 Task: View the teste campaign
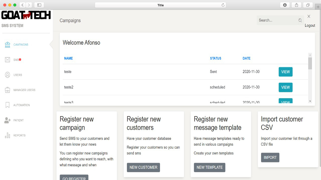(x=285, y=72)
